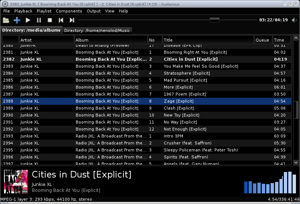Click the playlist scrollbar up arrow
Viewport: 300px width, 204px height.
tap(296, 38)
